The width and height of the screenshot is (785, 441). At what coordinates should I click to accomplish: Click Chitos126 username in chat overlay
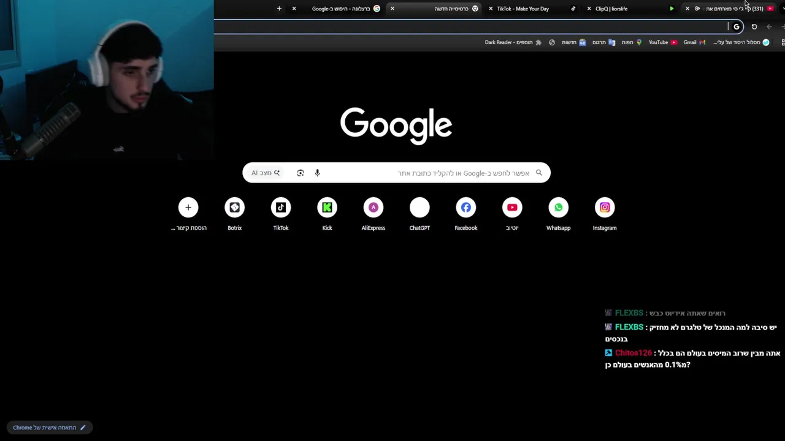pyautogui.click(x=634, y=353)
